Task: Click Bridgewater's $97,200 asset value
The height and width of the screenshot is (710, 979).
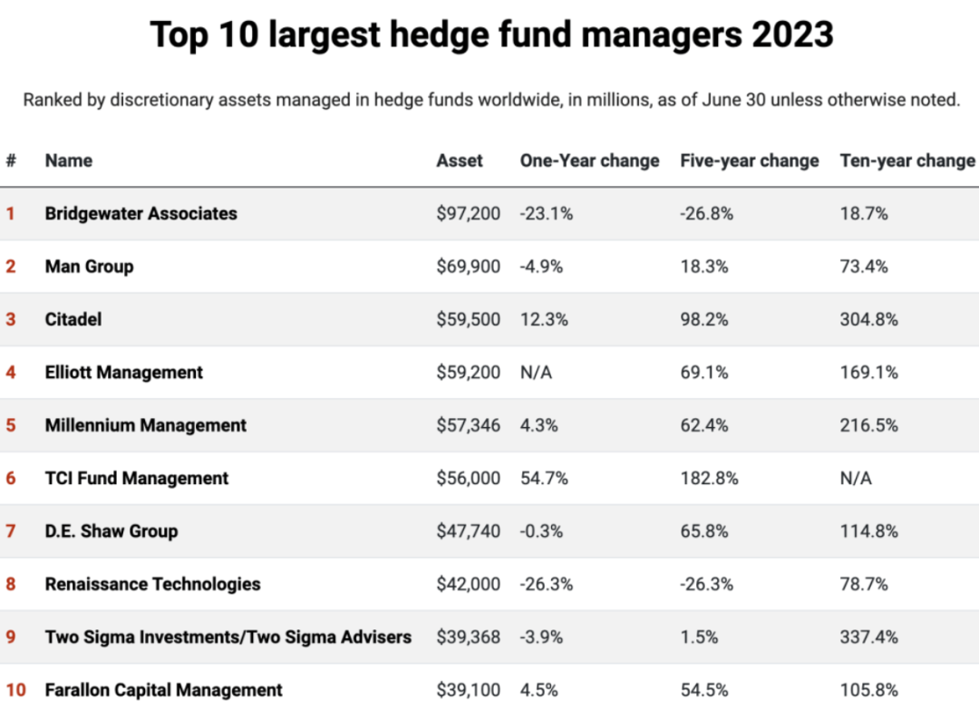Action: (468, 214)
